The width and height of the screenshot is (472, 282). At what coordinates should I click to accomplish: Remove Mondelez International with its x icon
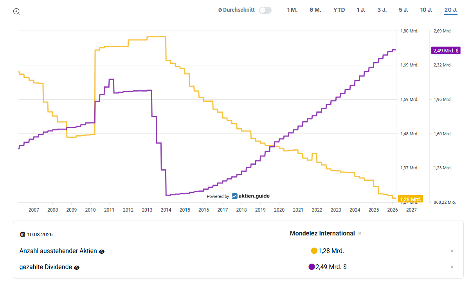pyautogui.click(x=360, y=234)
